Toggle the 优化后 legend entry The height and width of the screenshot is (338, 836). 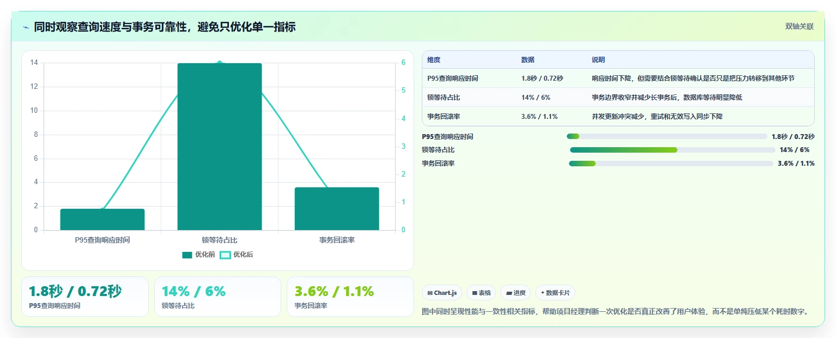pyautogui.click(x=236, y=255)
